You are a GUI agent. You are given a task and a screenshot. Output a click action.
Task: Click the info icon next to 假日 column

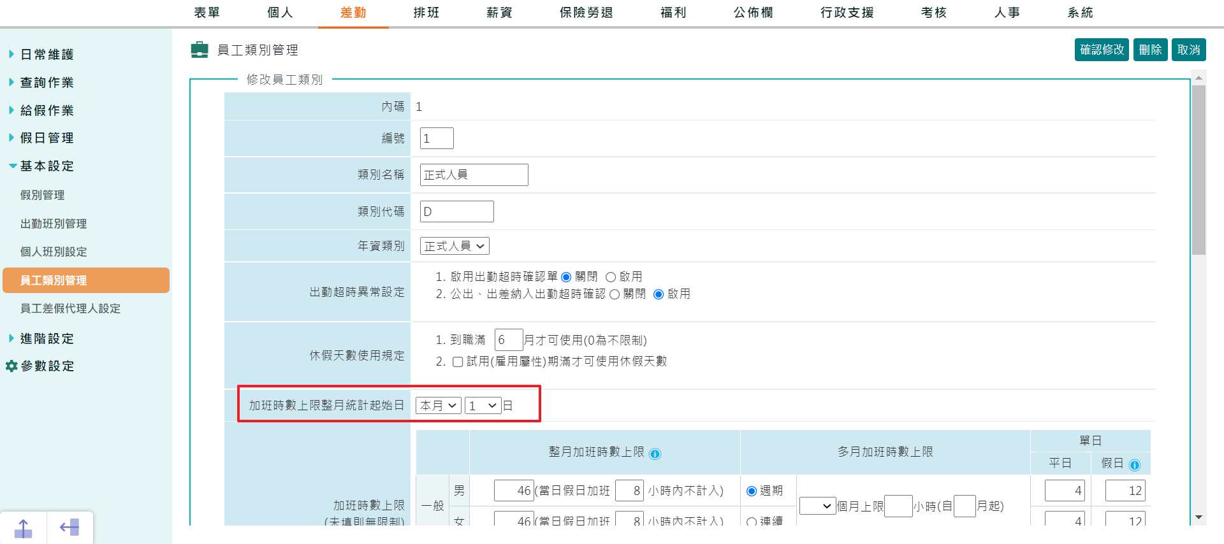pos(1135,464)
